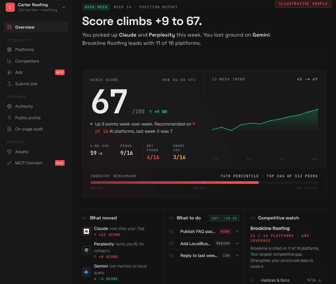The height and width of the screenshot is (284, 336).
Task: Go to Platforms in the sidebar
Action: [36, 50]
